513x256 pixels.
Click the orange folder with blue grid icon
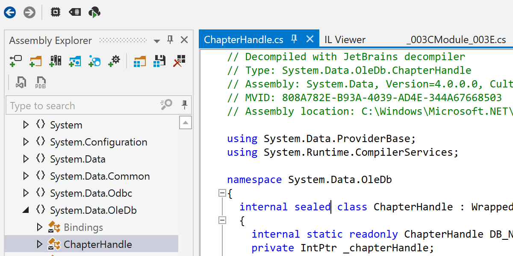pyautogui.click(x=139, y=61)
